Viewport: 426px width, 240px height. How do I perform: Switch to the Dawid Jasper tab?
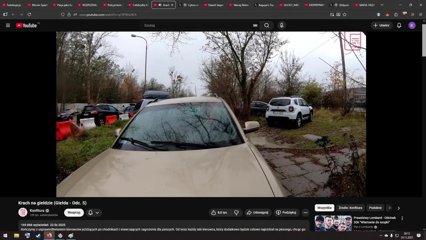(x=214, y=5)
